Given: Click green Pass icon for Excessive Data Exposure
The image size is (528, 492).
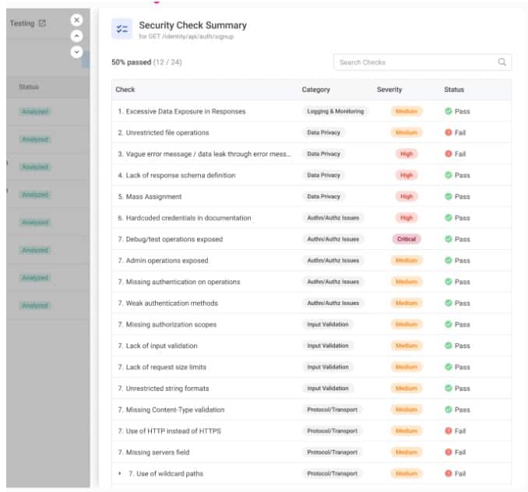Looking at the screenshot, I should tap(449, 111).
